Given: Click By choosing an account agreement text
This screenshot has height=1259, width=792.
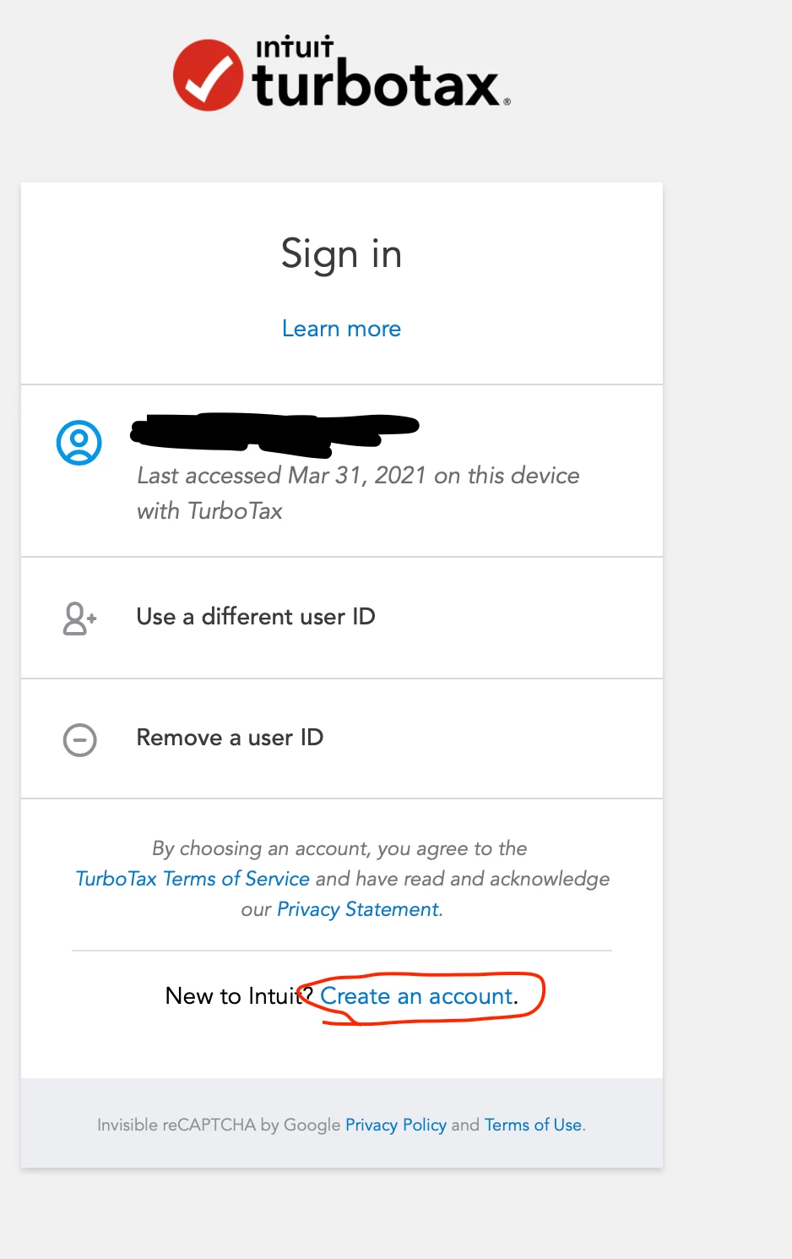Looking at the screenshot, I should click(342, 879).
